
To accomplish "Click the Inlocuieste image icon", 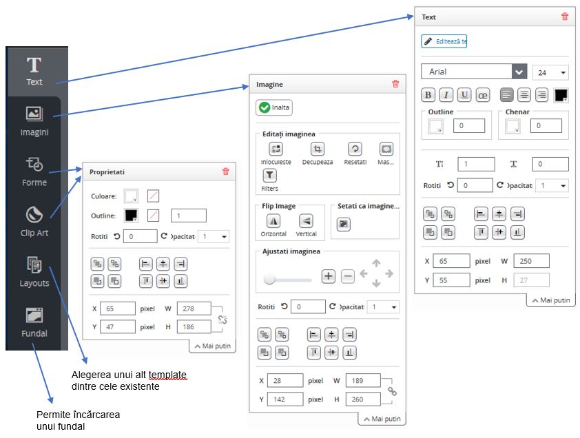I will (x=276, y=149).
